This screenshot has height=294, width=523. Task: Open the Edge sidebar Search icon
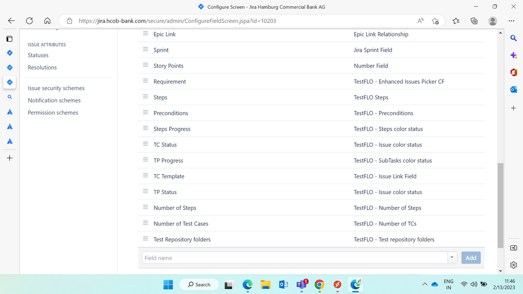[514, 38]
